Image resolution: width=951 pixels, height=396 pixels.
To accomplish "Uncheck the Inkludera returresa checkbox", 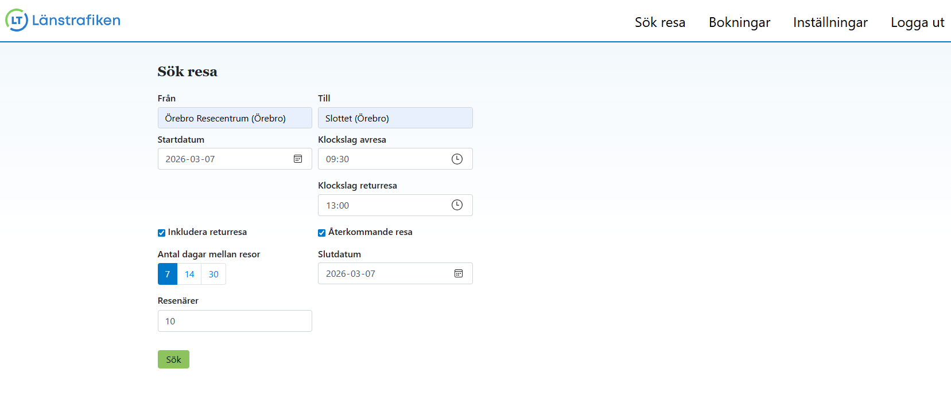I will point(161,233).
